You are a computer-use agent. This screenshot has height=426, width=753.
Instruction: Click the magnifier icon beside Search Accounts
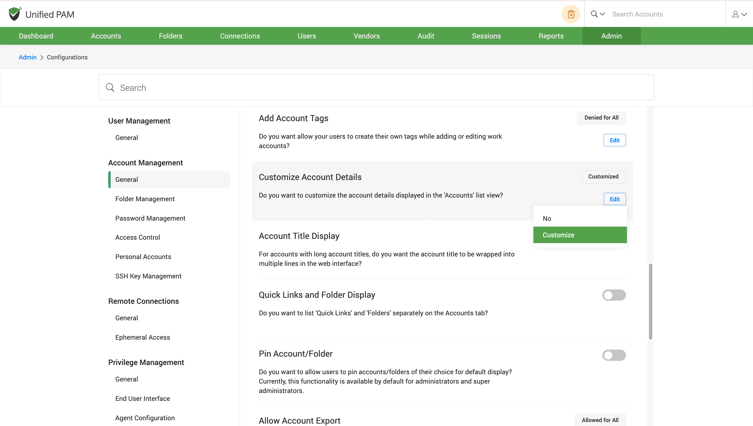[594, 14]
